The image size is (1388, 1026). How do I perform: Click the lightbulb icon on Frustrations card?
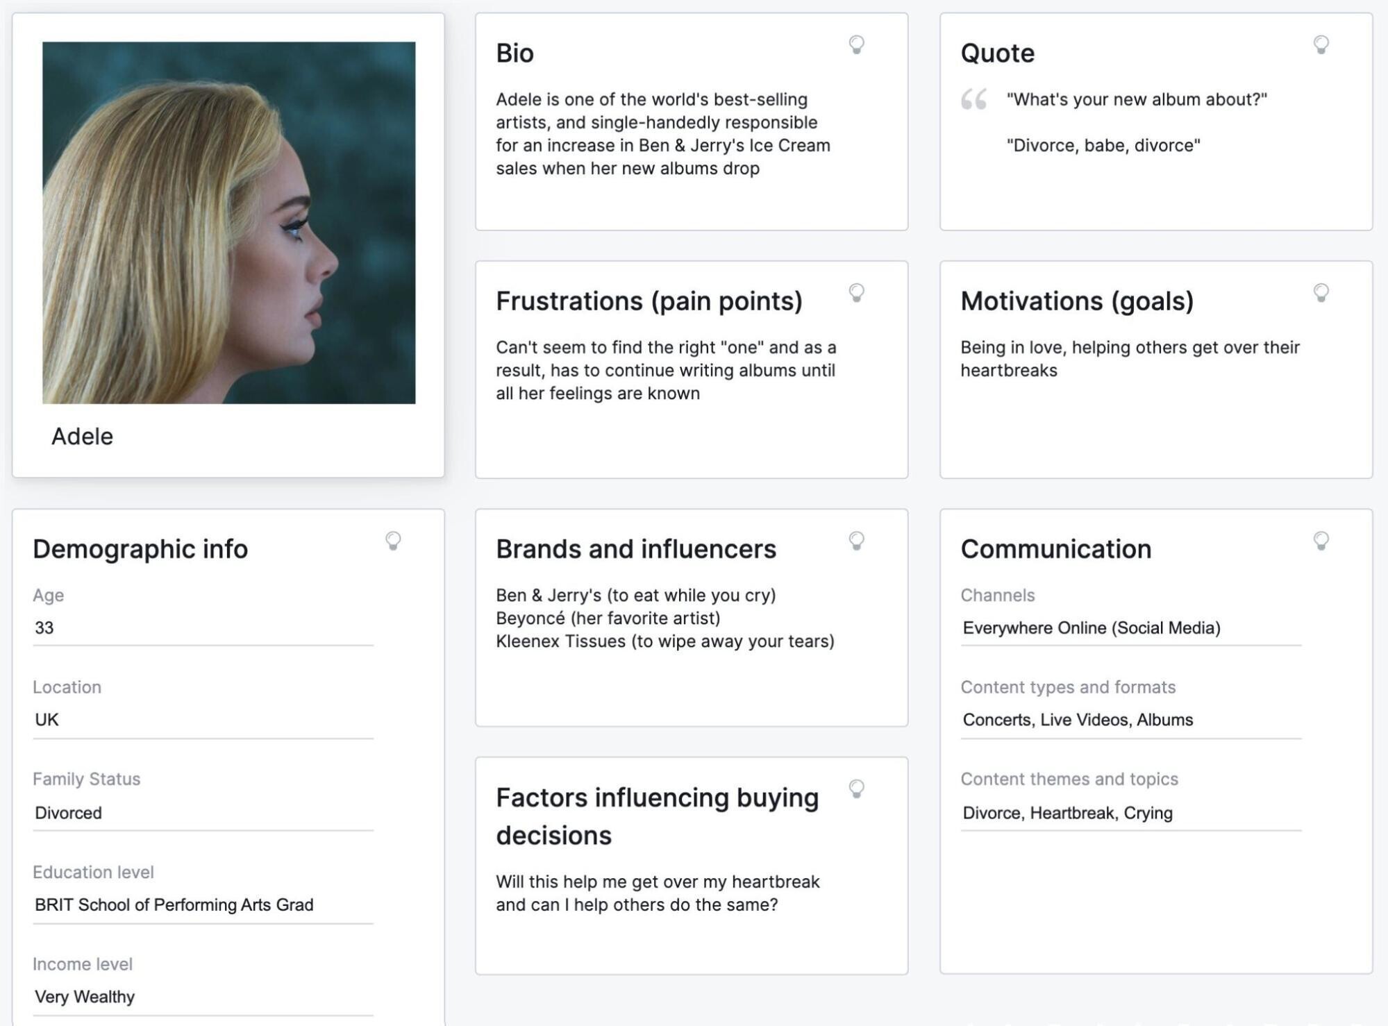click(857, 291)
